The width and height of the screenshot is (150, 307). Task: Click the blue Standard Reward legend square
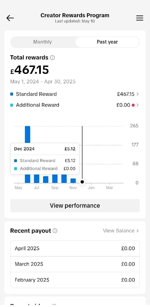tap(12, 94)
